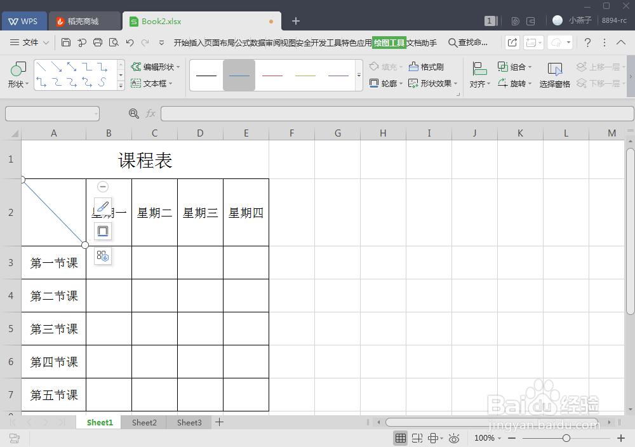
Task: Insert a Text Box (文本框)
Action: coord(152,83)
